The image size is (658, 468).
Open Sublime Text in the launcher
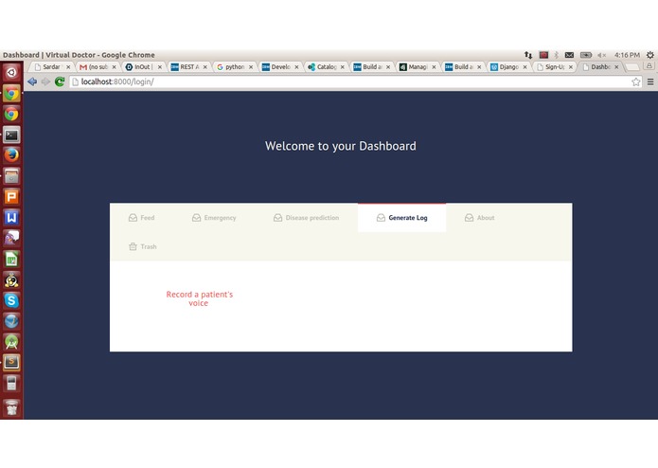[11, 362]
